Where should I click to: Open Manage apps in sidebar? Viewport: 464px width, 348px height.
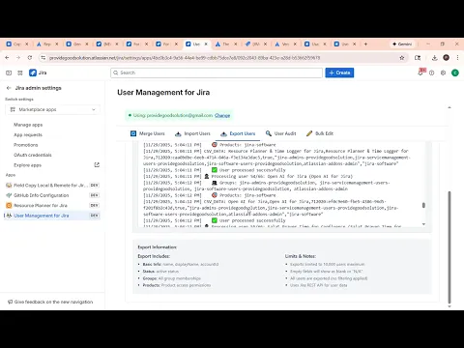pyautogui.click(x=28, y=125)
